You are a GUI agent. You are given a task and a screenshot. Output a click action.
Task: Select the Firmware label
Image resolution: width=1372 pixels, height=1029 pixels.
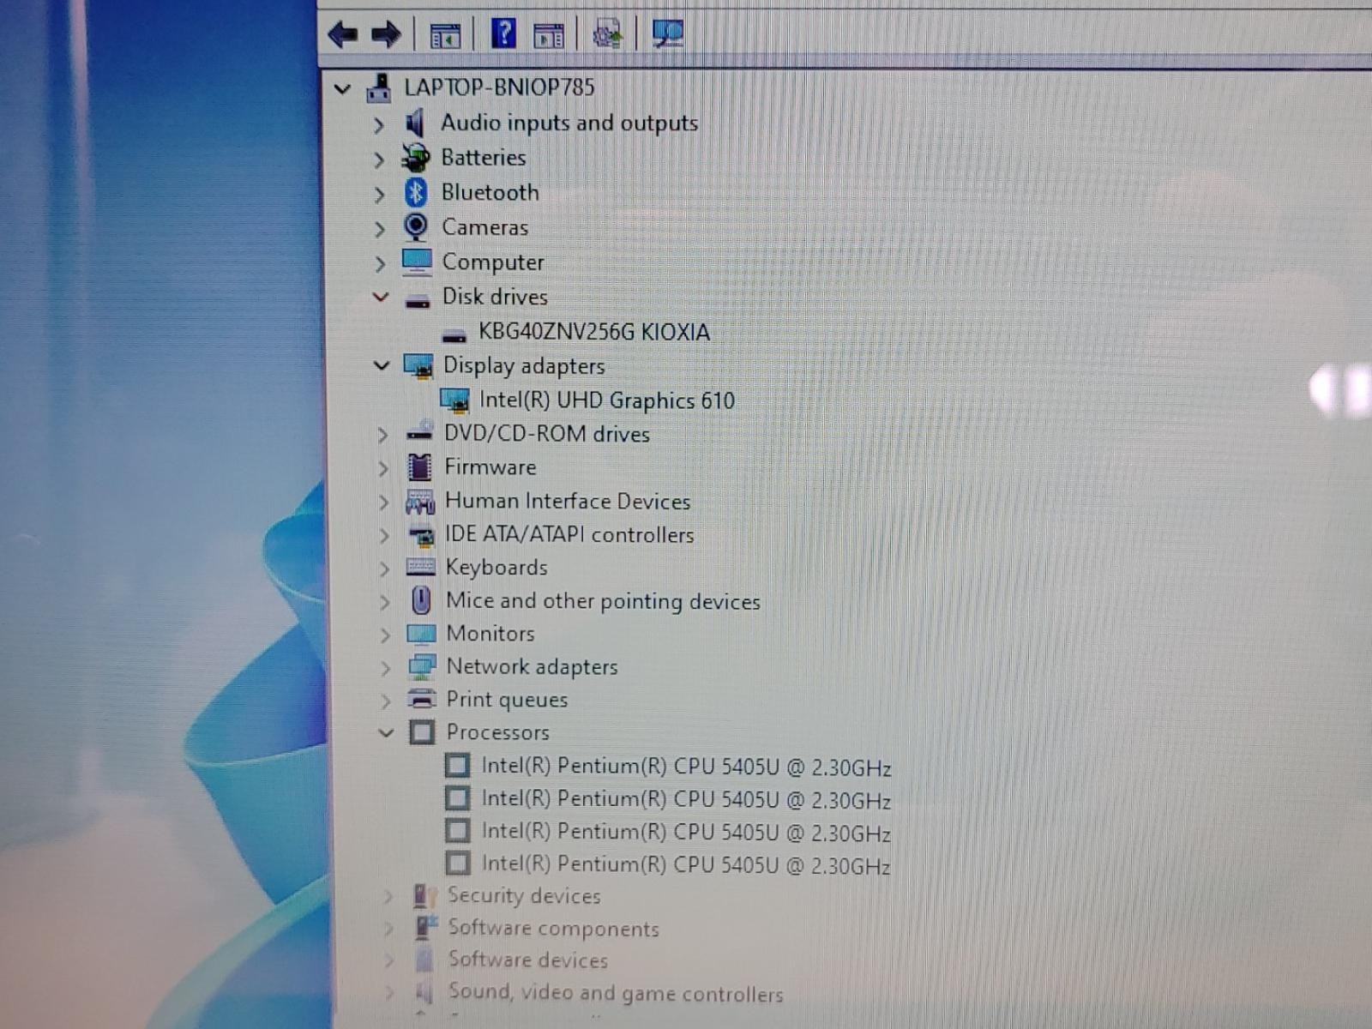tap(490, 467)
